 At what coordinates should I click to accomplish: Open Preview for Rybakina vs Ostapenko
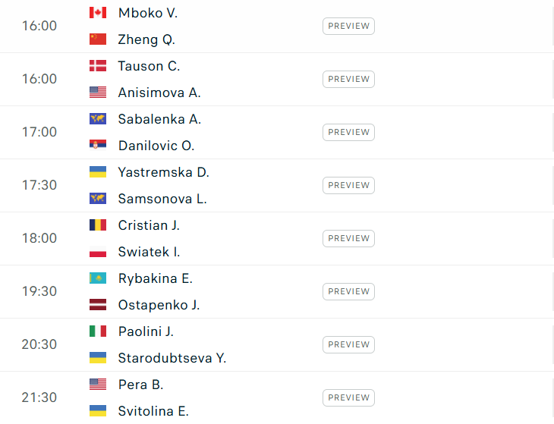[348, 291]
